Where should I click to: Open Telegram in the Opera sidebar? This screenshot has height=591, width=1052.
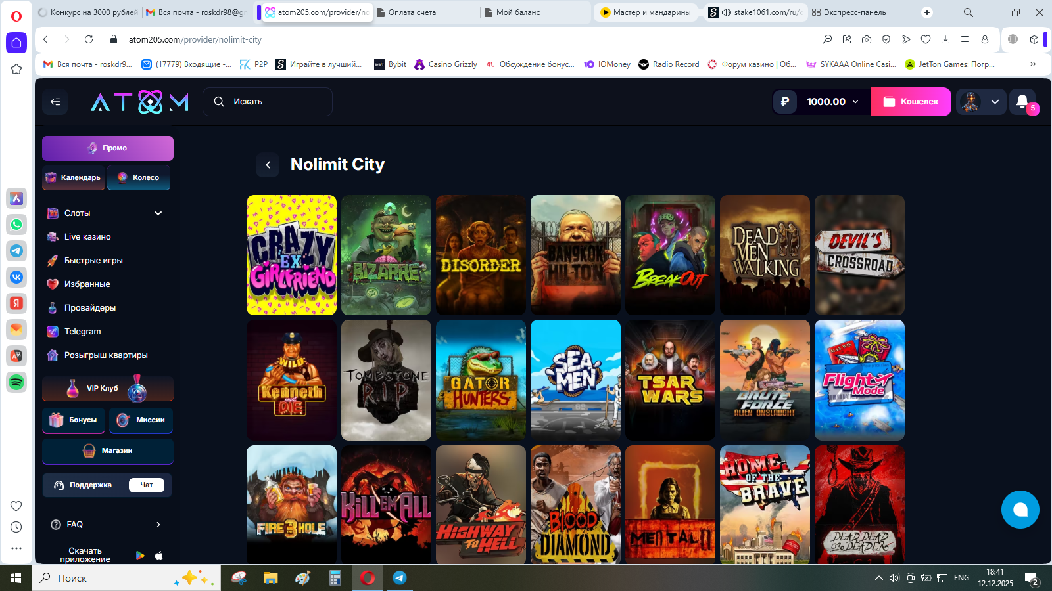(16, 251)
